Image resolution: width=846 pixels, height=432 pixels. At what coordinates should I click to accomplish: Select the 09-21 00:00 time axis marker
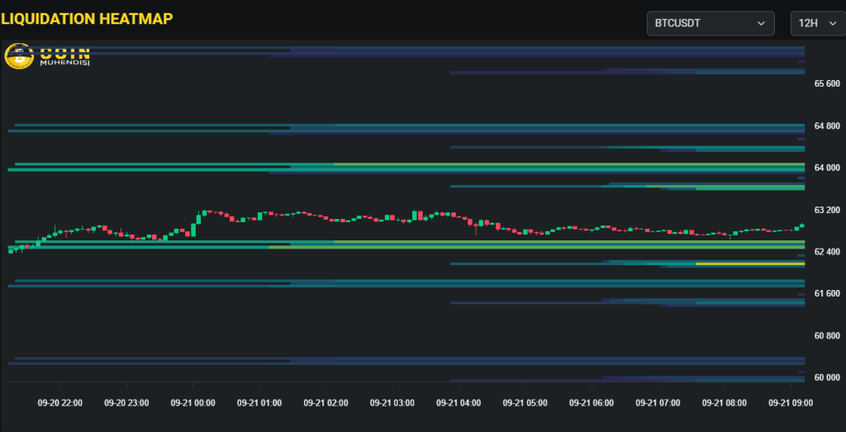192,403
